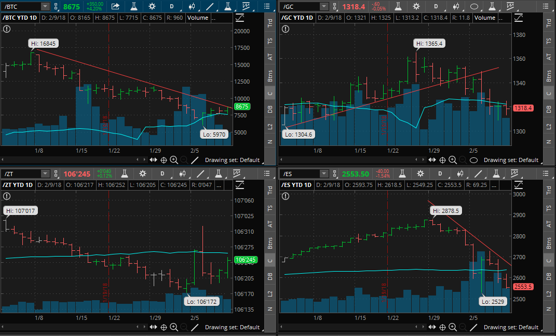Screen dimensions: 556x336
Task: Expand the /ES symbol dropdown arrow
Action: tap(324, 173)
